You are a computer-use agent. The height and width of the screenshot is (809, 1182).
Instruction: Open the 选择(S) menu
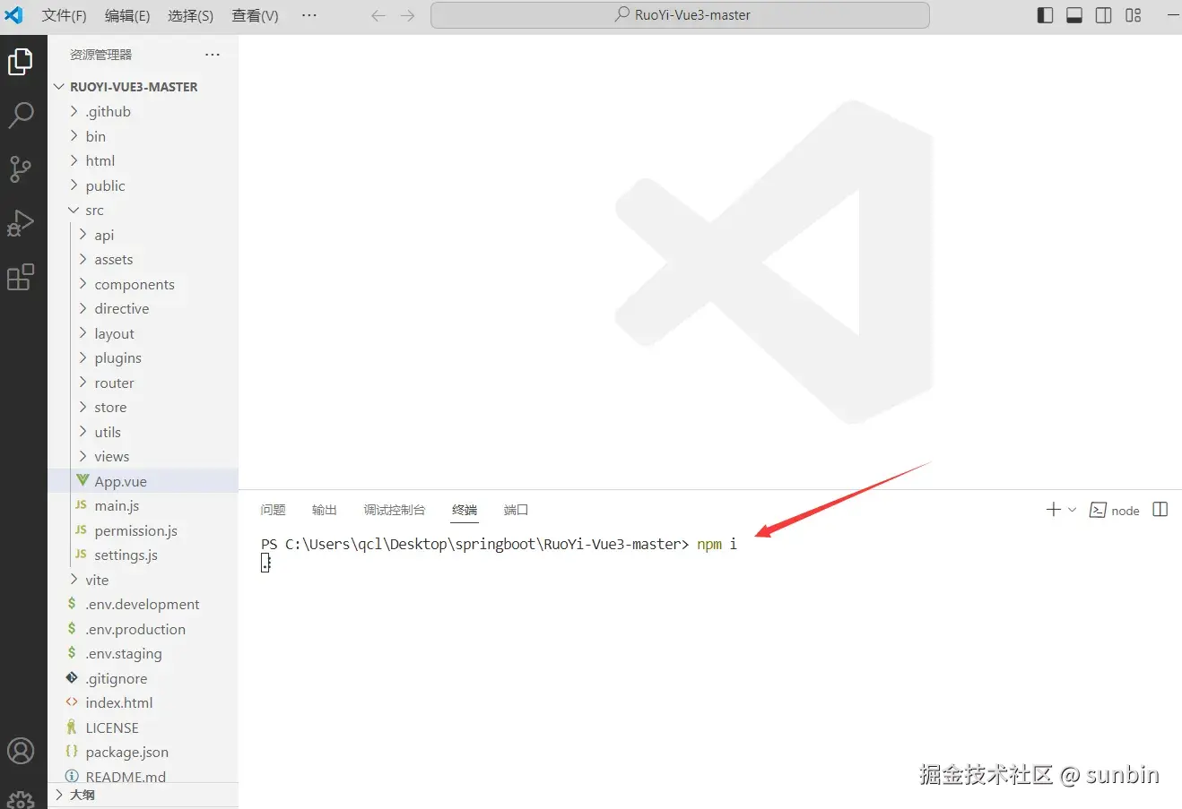(x=191, y=15)
